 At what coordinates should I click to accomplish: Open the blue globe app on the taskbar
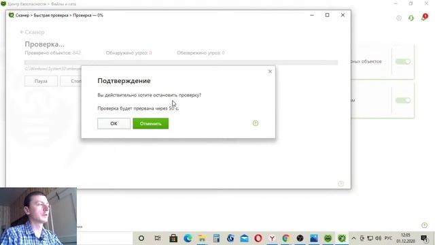[230, 238]
